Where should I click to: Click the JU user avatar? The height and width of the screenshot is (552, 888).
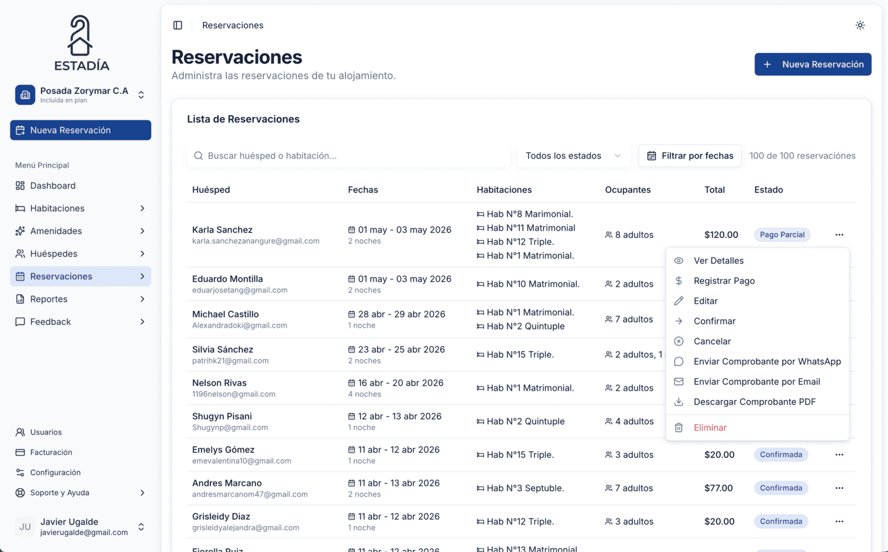pyautogui.click(x=25, y=527)
